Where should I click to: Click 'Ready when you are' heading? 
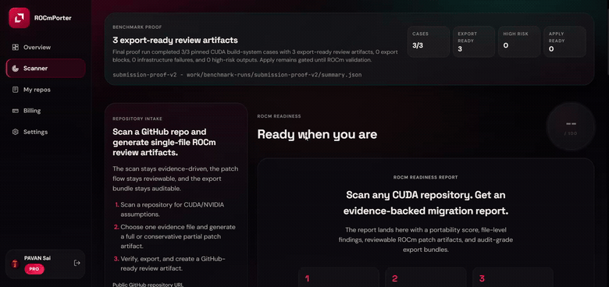pyautogui.click(x=317, y=135)
